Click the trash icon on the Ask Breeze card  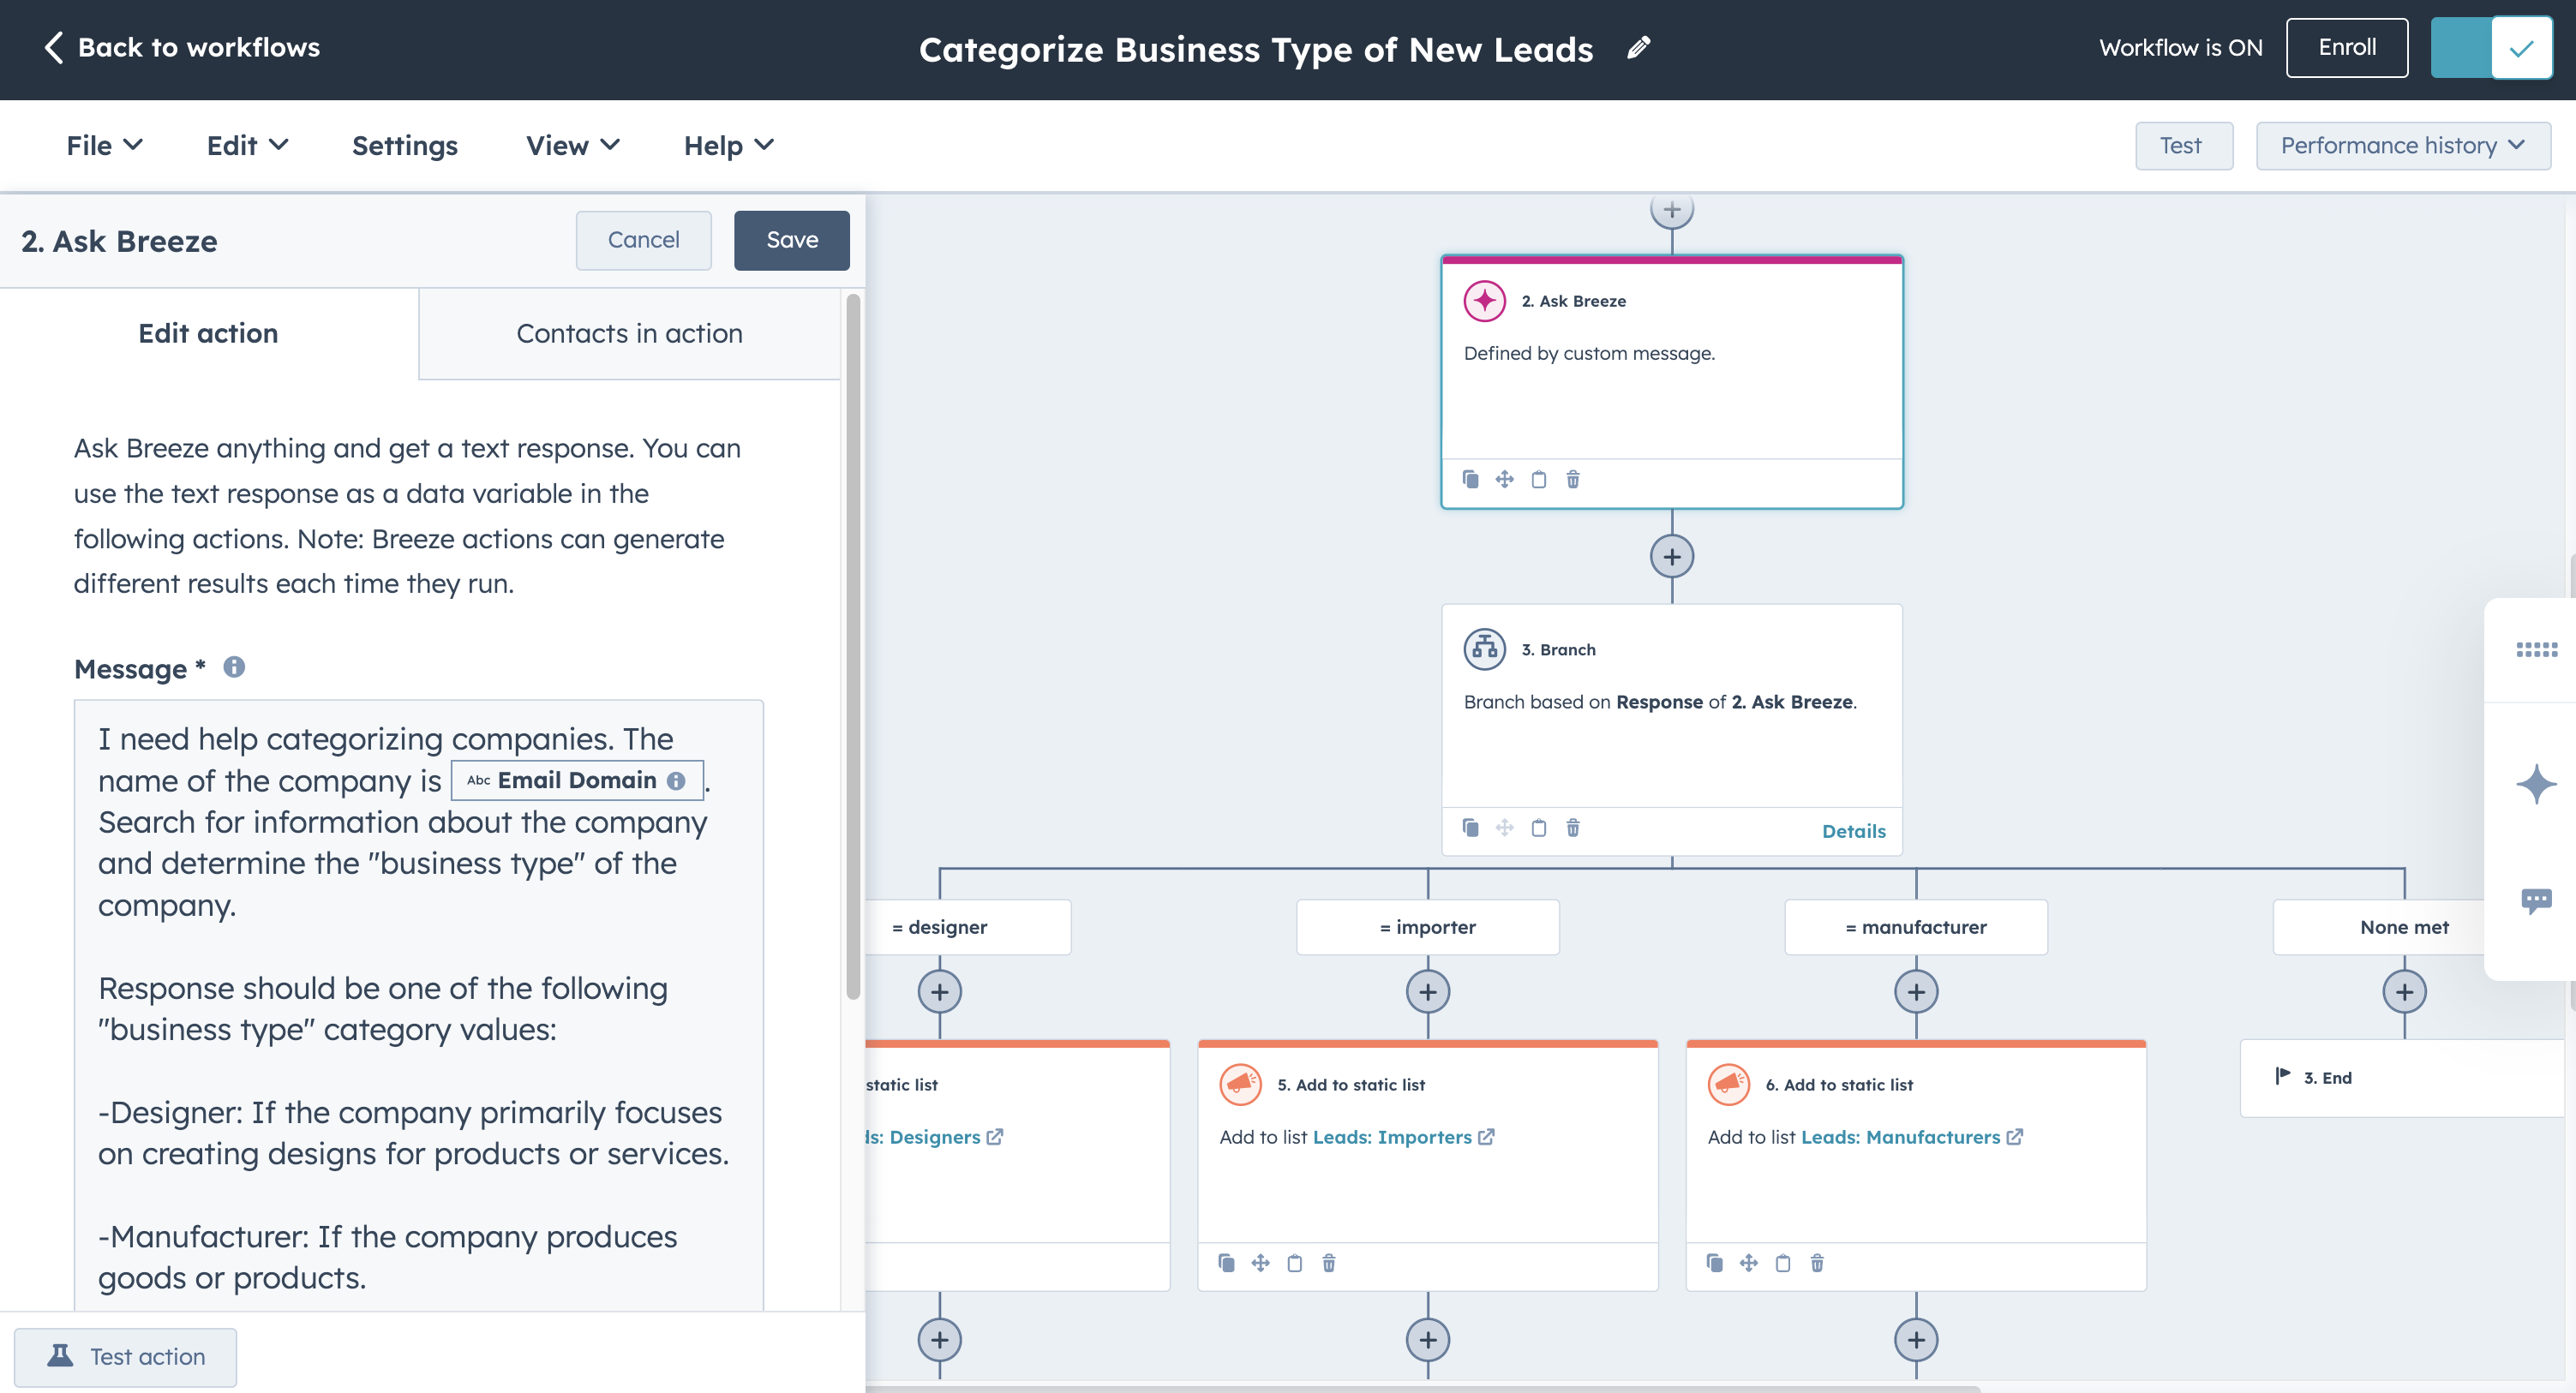(1572, 479)
